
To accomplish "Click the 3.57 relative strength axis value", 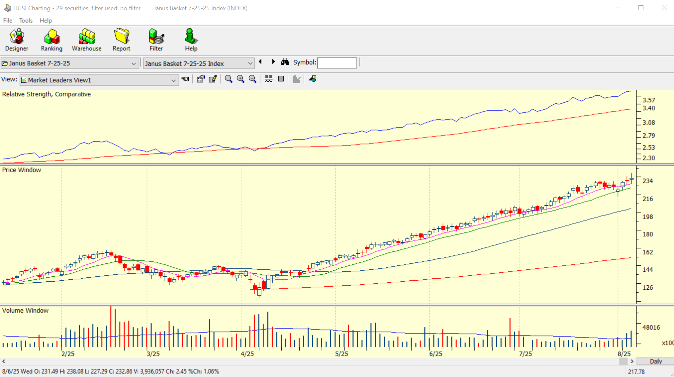I will [649, 100].
